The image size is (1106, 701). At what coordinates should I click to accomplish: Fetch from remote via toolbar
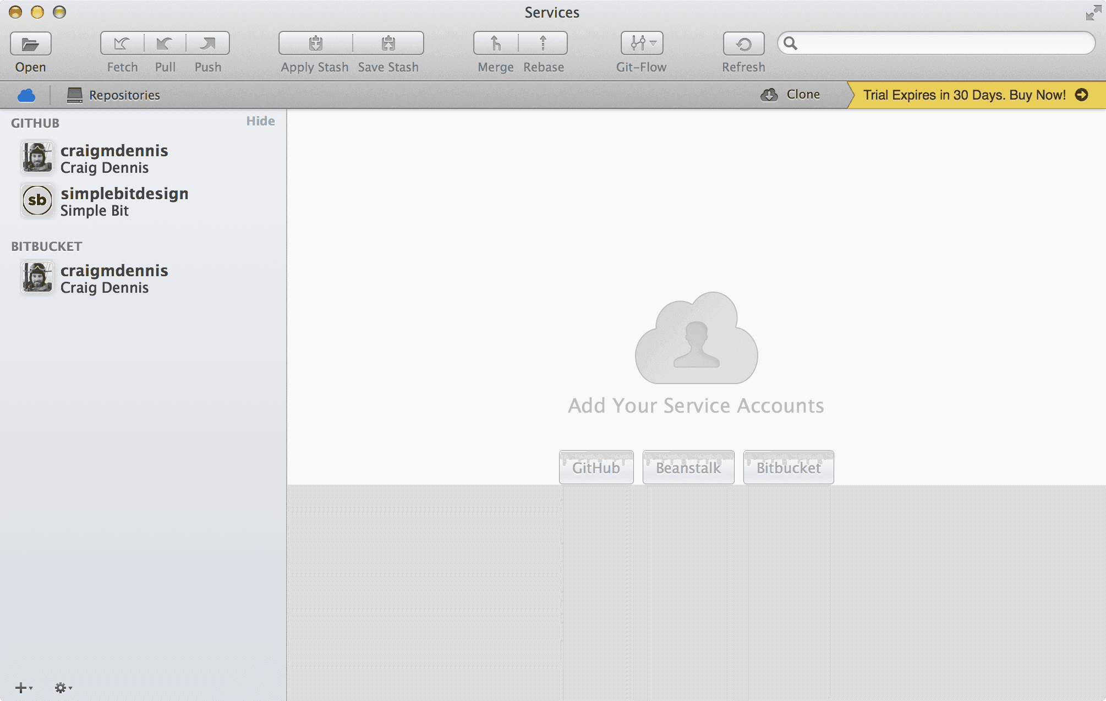(122, 43)
